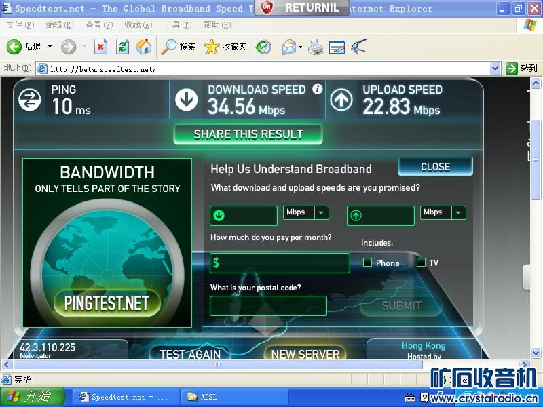Open the 开始 Start button
Image resolution: width=543 pixels, height=407 pixels.
pos(33,397)
